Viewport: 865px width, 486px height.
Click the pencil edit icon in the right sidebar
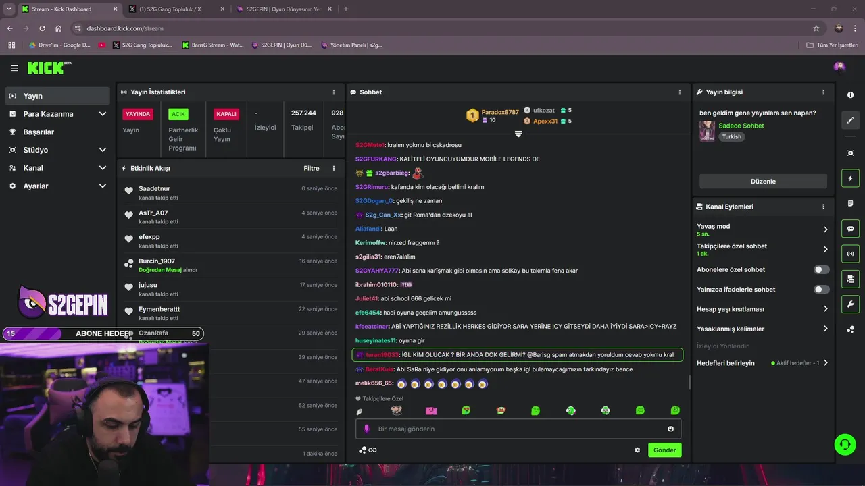[850, 120]
